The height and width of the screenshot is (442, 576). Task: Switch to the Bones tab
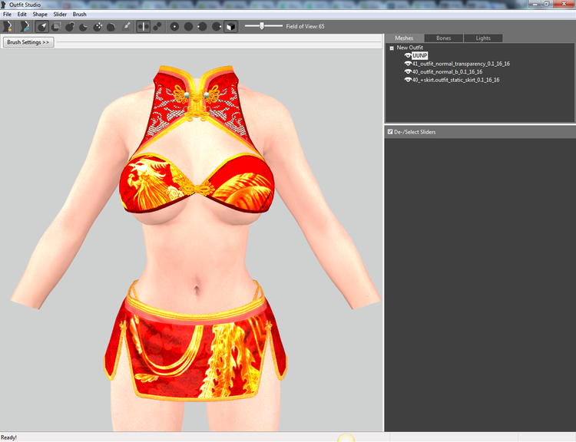coord(443,38)
